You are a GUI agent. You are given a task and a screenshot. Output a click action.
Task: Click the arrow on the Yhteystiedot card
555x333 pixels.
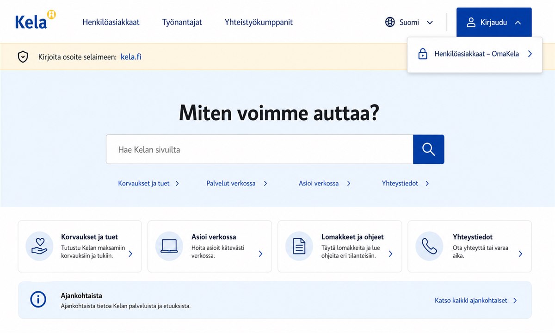coord(520,254)
